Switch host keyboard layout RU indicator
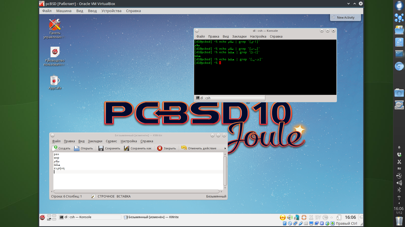405x227 pixels. pos(399,168)
